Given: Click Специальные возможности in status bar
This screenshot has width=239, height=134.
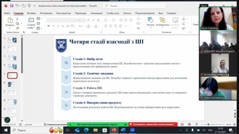Looking at the screenshot, I should coord(55,124).
